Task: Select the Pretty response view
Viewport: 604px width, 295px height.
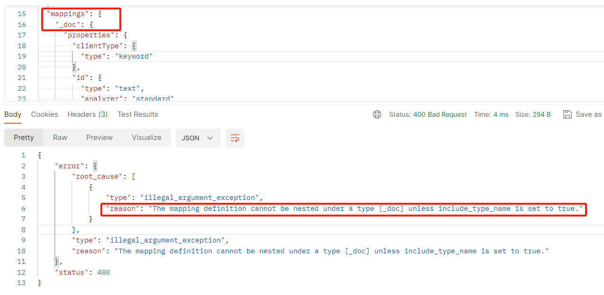Action: click(24, 138)
